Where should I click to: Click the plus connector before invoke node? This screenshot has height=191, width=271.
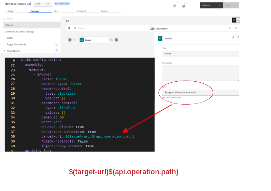click(x=75, y=40)
